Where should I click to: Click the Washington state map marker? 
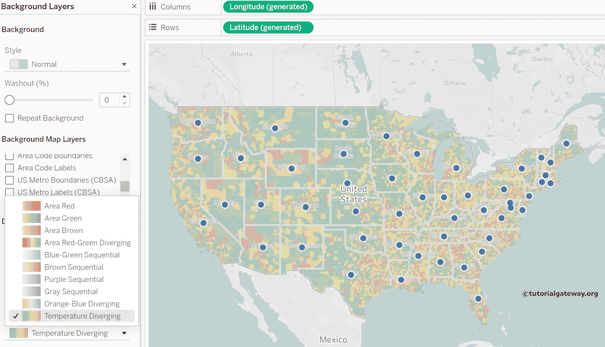(198, 123)
